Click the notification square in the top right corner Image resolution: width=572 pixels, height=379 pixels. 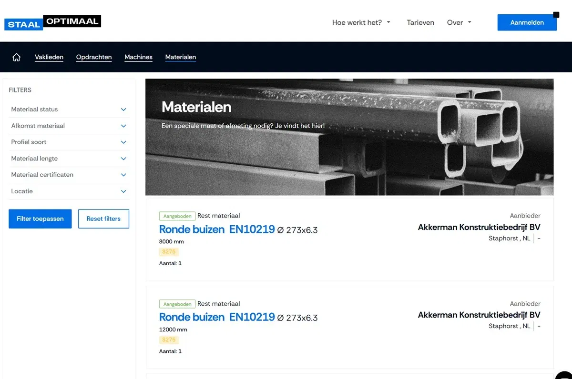coord(556,15)
